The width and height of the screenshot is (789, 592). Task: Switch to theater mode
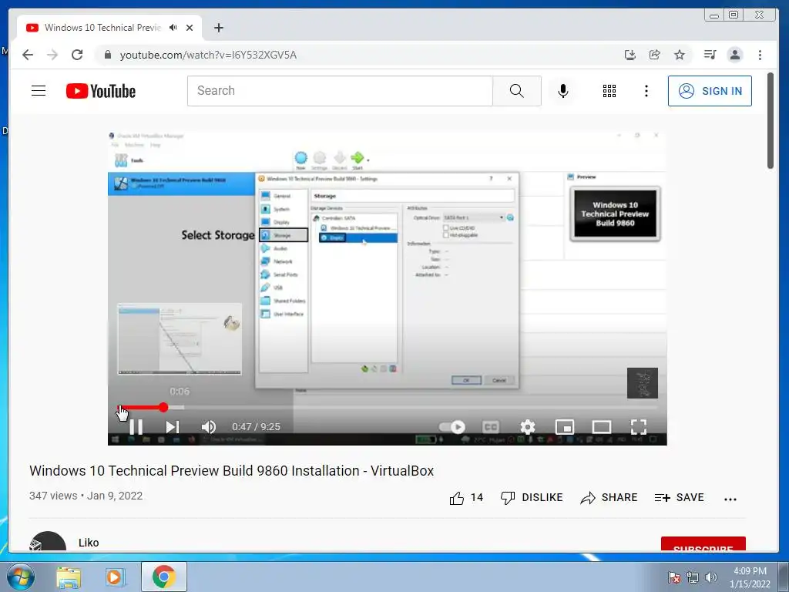601,427
